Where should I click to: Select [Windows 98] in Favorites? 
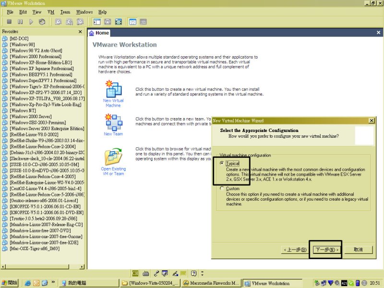[x=22, y=45]
